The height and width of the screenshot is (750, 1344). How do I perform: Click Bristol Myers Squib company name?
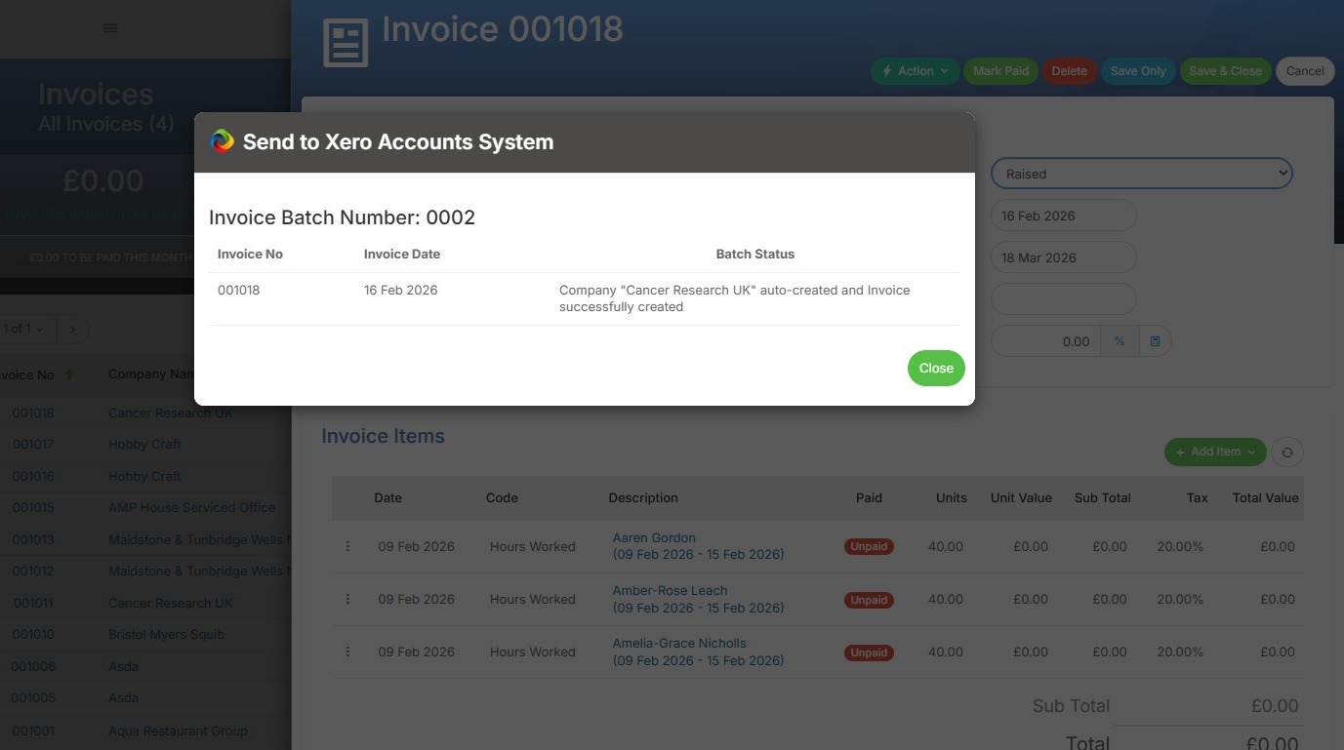pos(167,635)
